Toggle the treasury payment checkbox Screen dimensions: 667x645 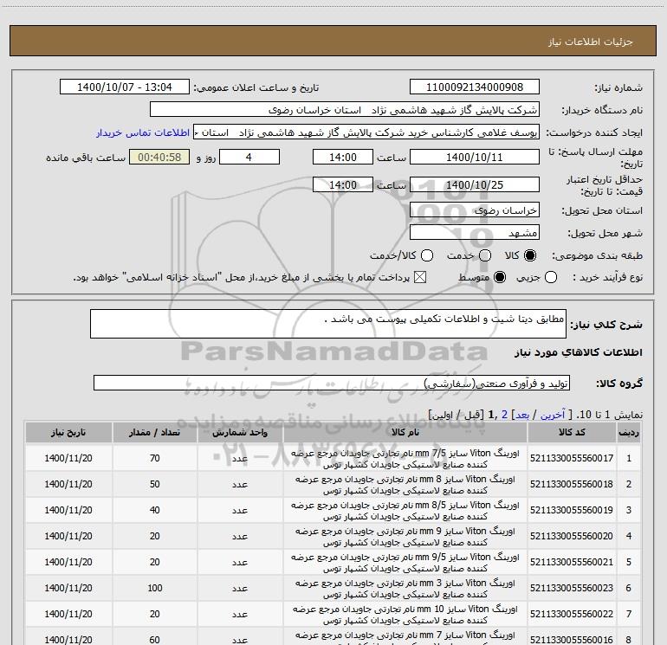421,277
